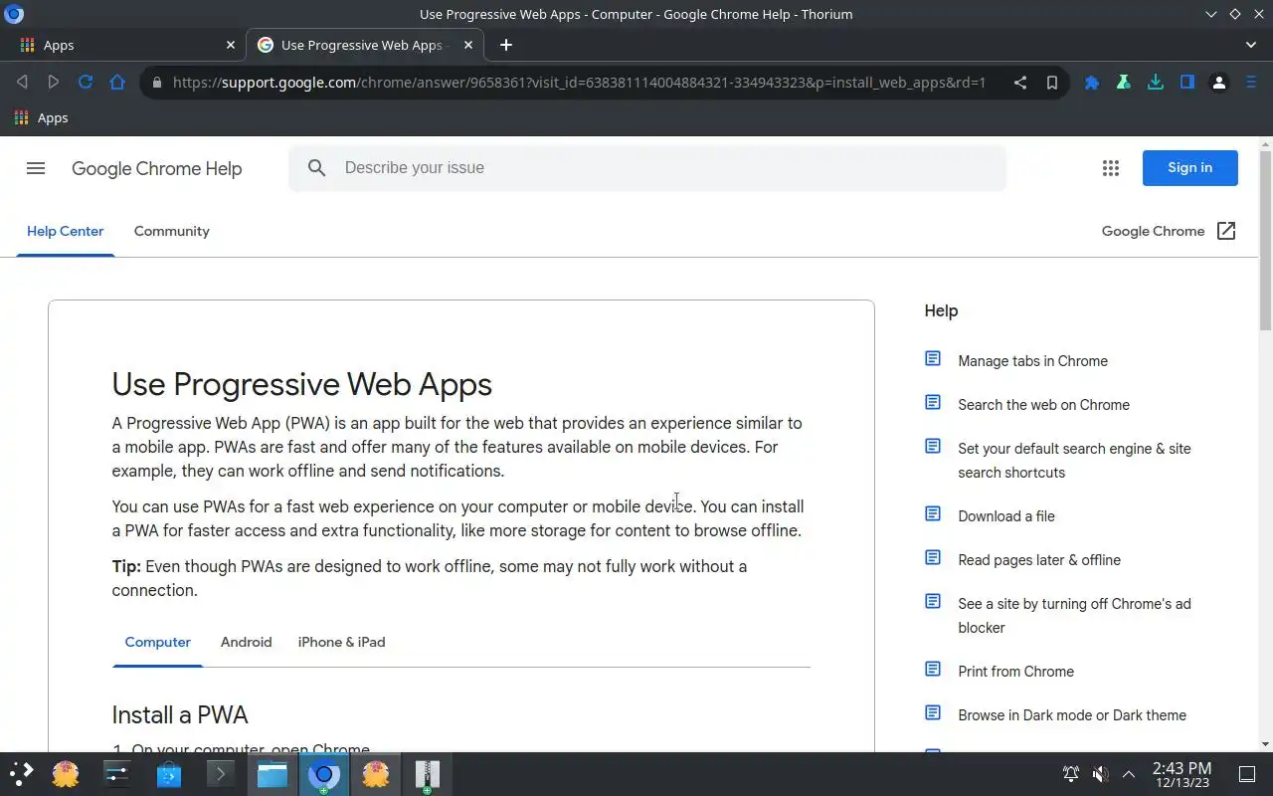Open the Google Chrome external link
The height and width of the screenshot is (796, 1273).
tap(1169, 231)
